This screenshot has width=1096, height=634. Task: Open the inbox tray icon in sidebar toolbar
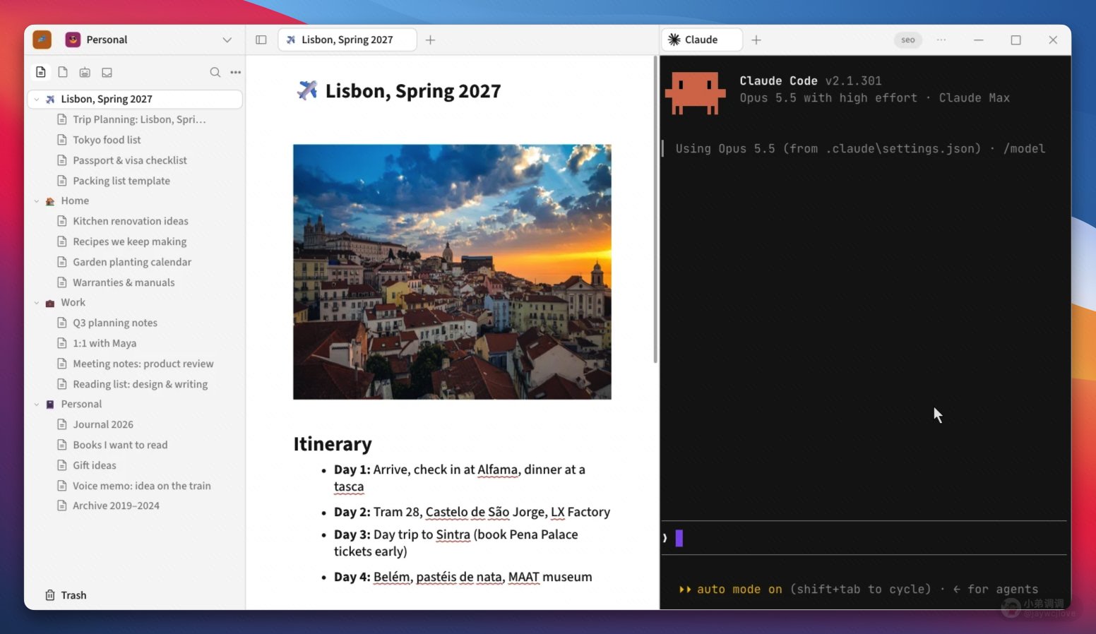[107, 72]
